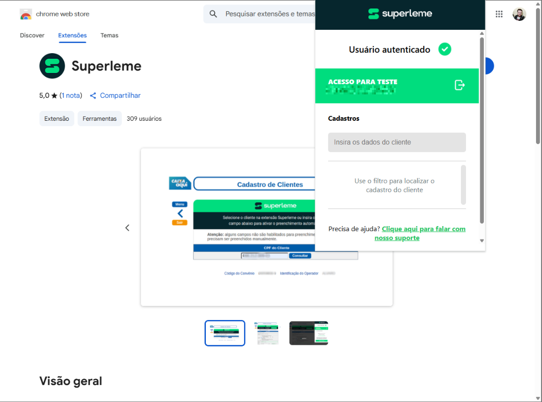542x402 pixels.
Task: Click the Ferramentas category chip
Action: point(99,119)
